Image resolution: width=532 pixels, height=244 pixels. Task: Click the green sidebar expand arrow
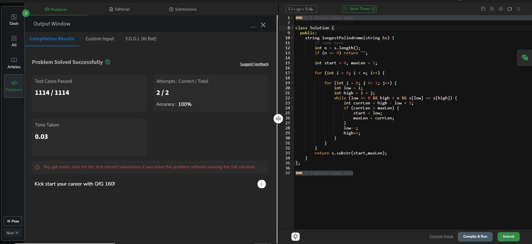[x=26, y=13]
